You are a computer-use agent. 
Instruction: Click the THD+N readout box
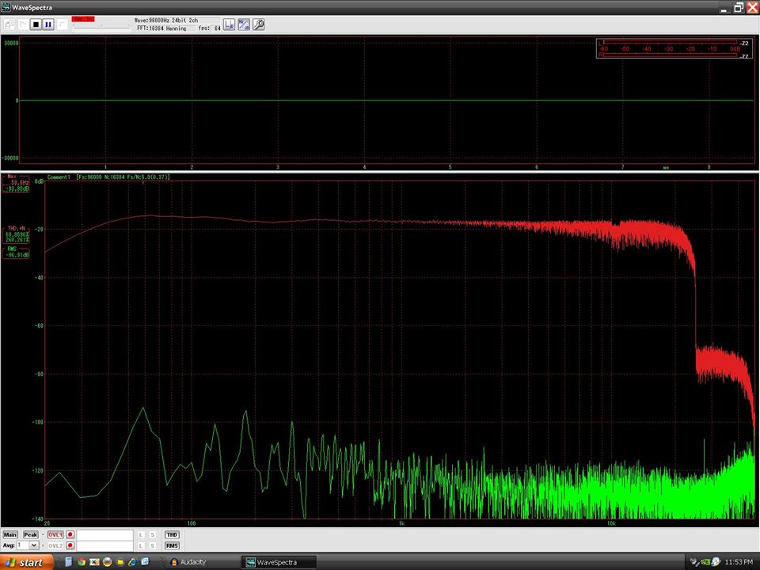(16, 234)
